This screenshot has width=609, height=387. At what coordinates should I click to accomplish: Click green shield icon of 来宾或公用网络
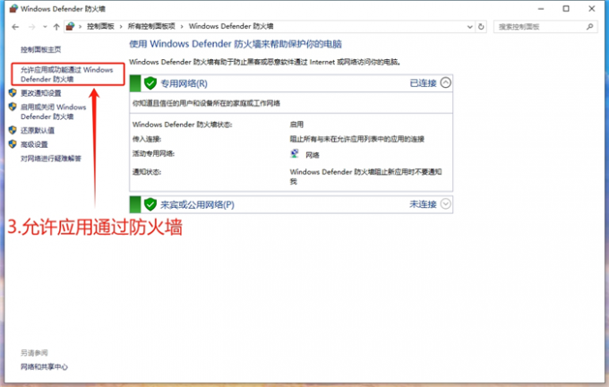coord(150,204)
